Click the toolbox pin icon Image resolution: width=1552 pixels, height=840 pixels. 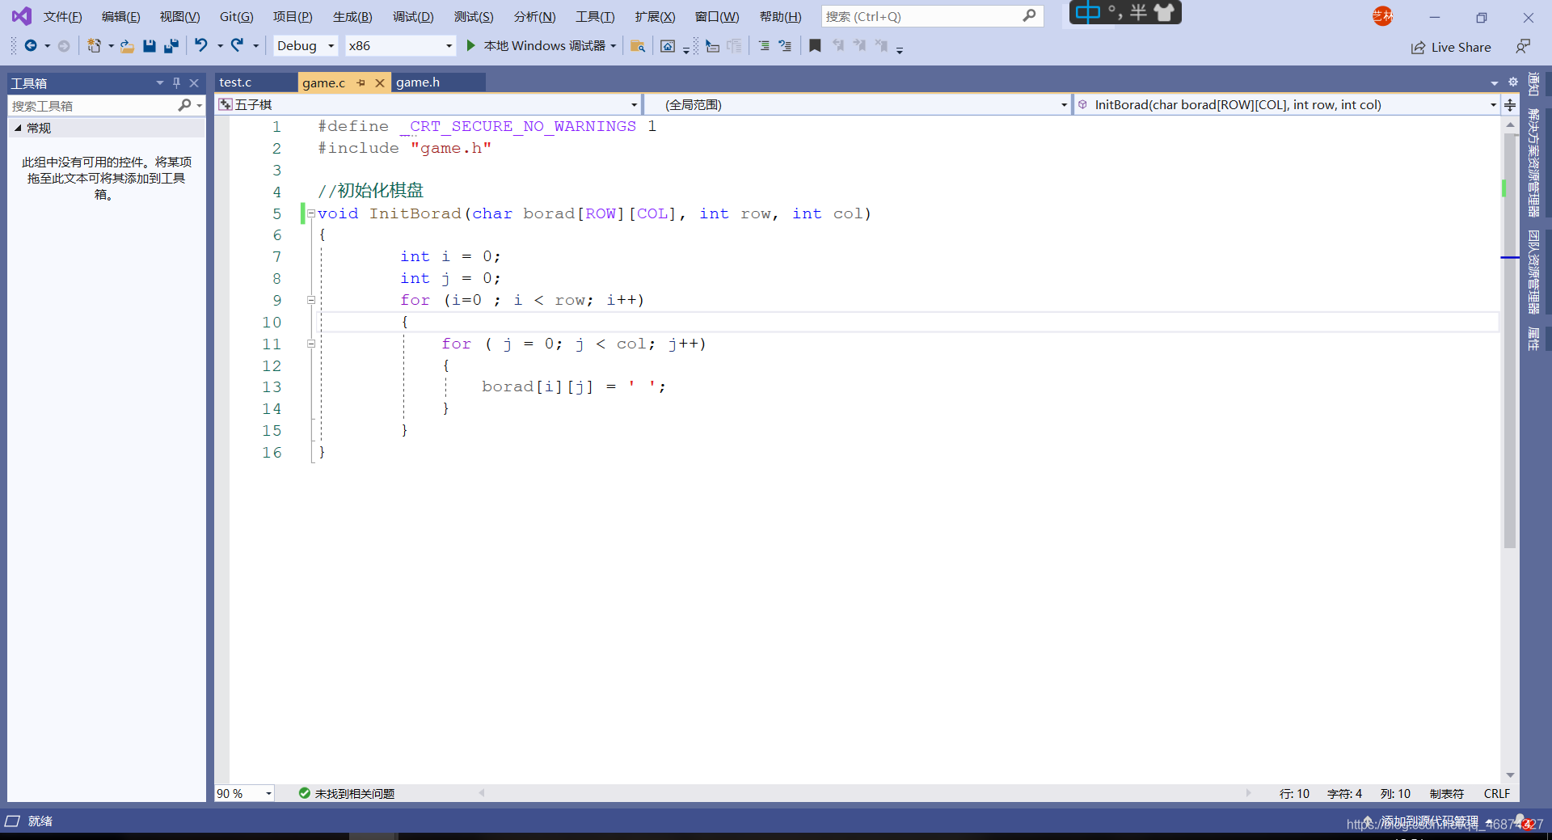176,82
